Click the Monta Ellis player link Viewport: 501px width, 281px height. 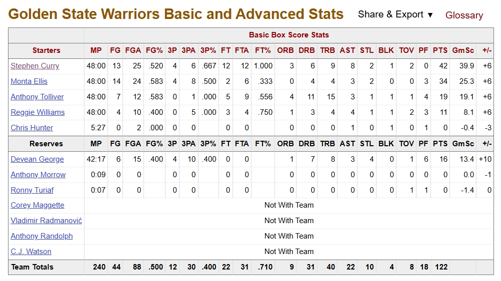(29, 81)
